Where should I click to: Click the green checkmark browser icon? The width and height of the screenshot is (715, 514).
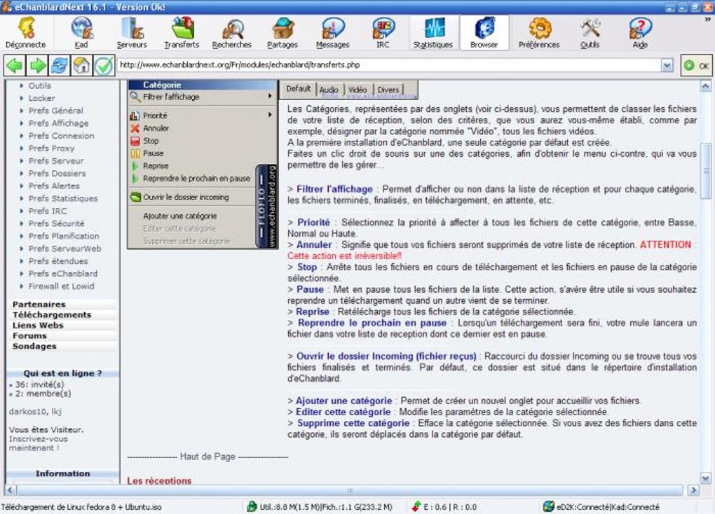click(x=104, y=66)
